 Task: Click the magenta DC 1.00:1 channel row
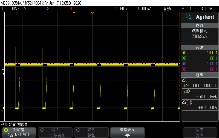[x=200, y=69]
